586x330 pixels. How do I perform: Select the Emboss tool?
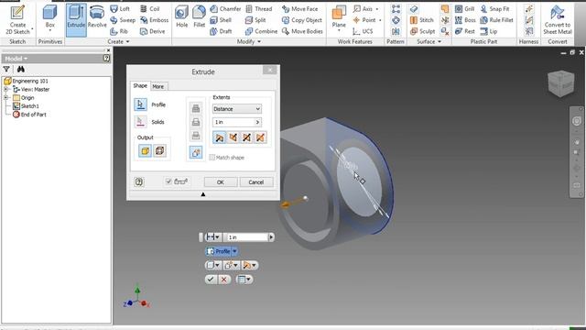[x=154, y=20]
